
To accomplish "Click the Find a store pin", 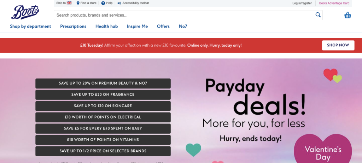I will click(x=78, y=3).
